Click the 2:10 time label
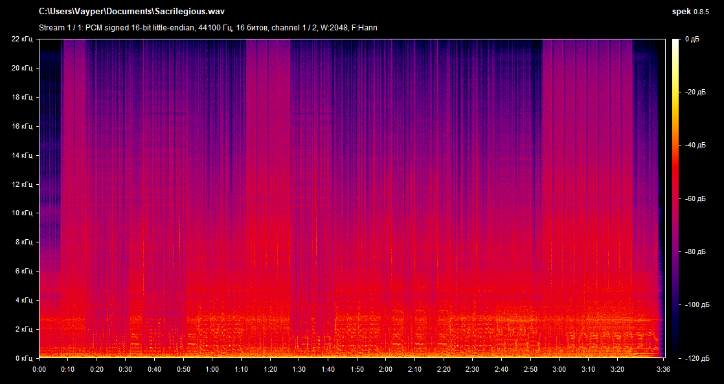 coord(414,369)
